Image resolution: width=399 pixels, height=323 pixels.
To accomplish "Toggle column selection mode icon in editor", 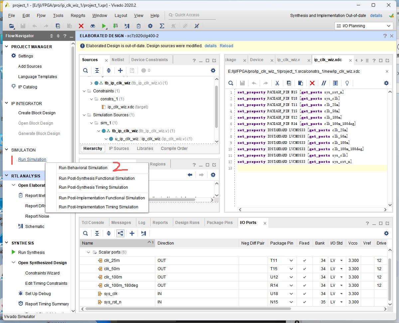I will pyautogui.click(x=335, y=83).
